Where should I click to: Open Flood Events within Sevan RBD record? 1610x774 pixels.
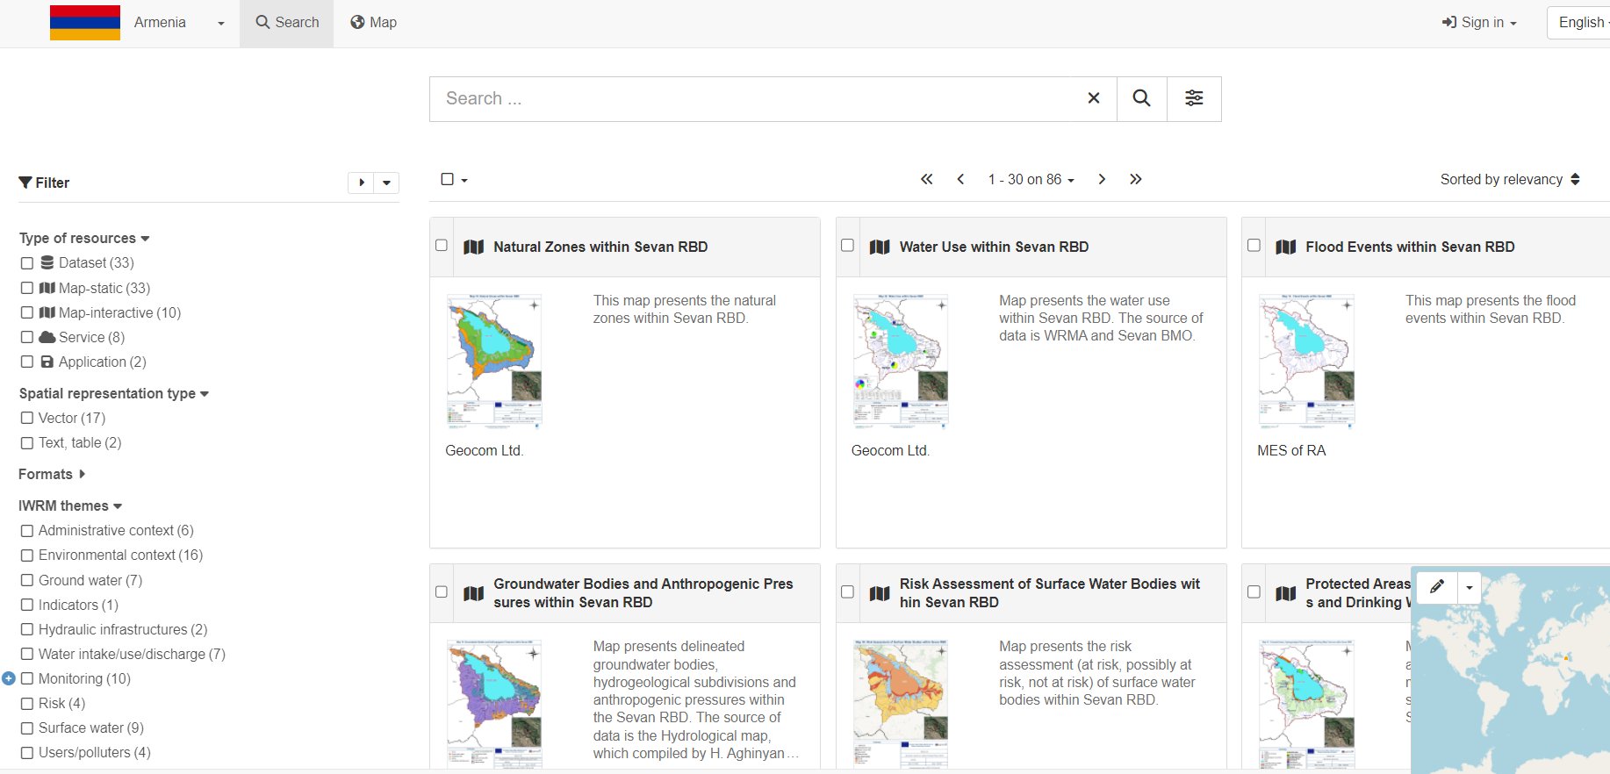1410,247
